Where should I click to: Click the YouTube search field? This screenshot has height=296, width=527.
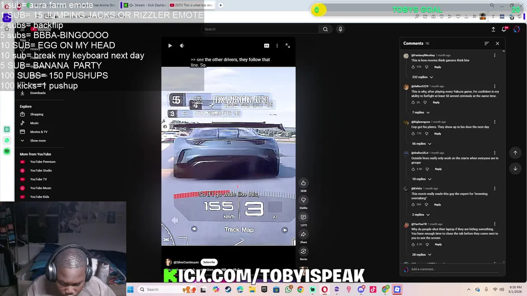[260, 29]
